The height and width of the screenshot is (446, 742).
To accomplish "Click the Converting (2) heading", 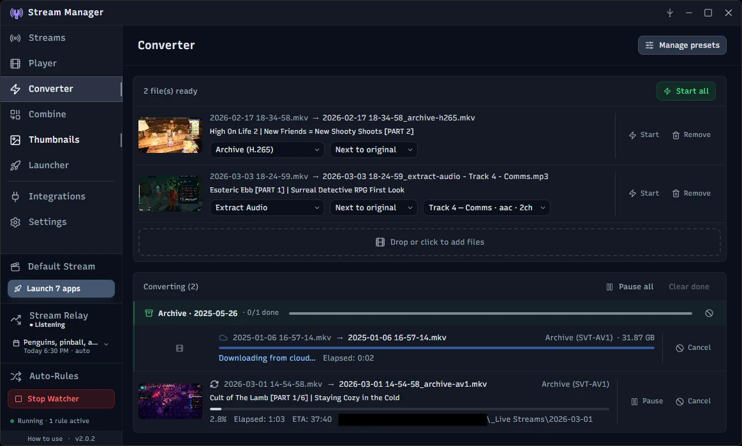I will click(x=171, y=287).
